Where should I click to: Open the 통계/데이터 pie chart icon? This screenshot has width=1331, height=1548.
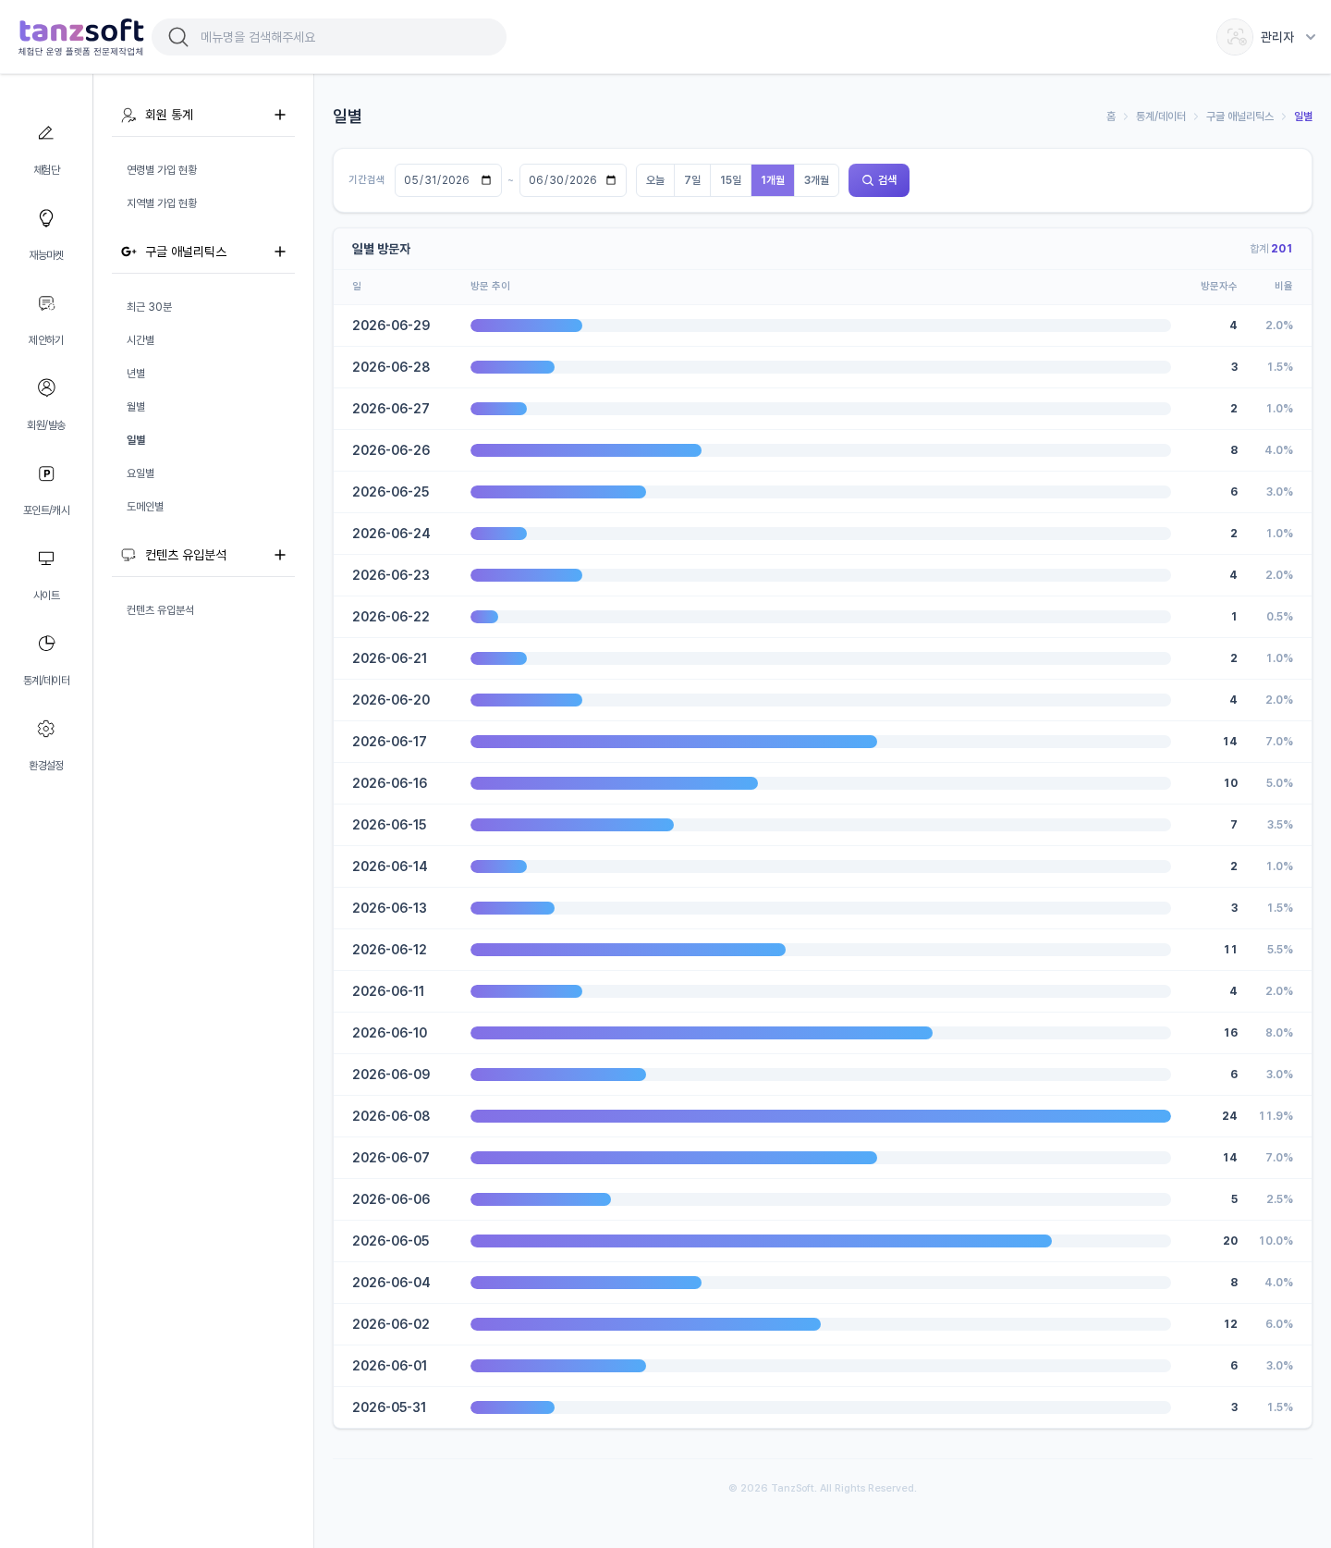pos(46,644)
